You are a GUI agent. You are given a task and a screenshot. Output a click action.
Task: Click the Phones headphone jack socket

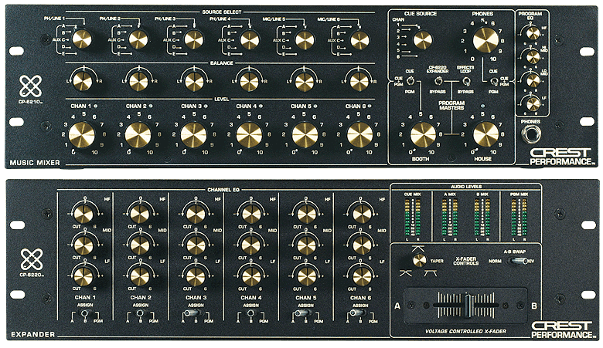[x=530, y=134]
